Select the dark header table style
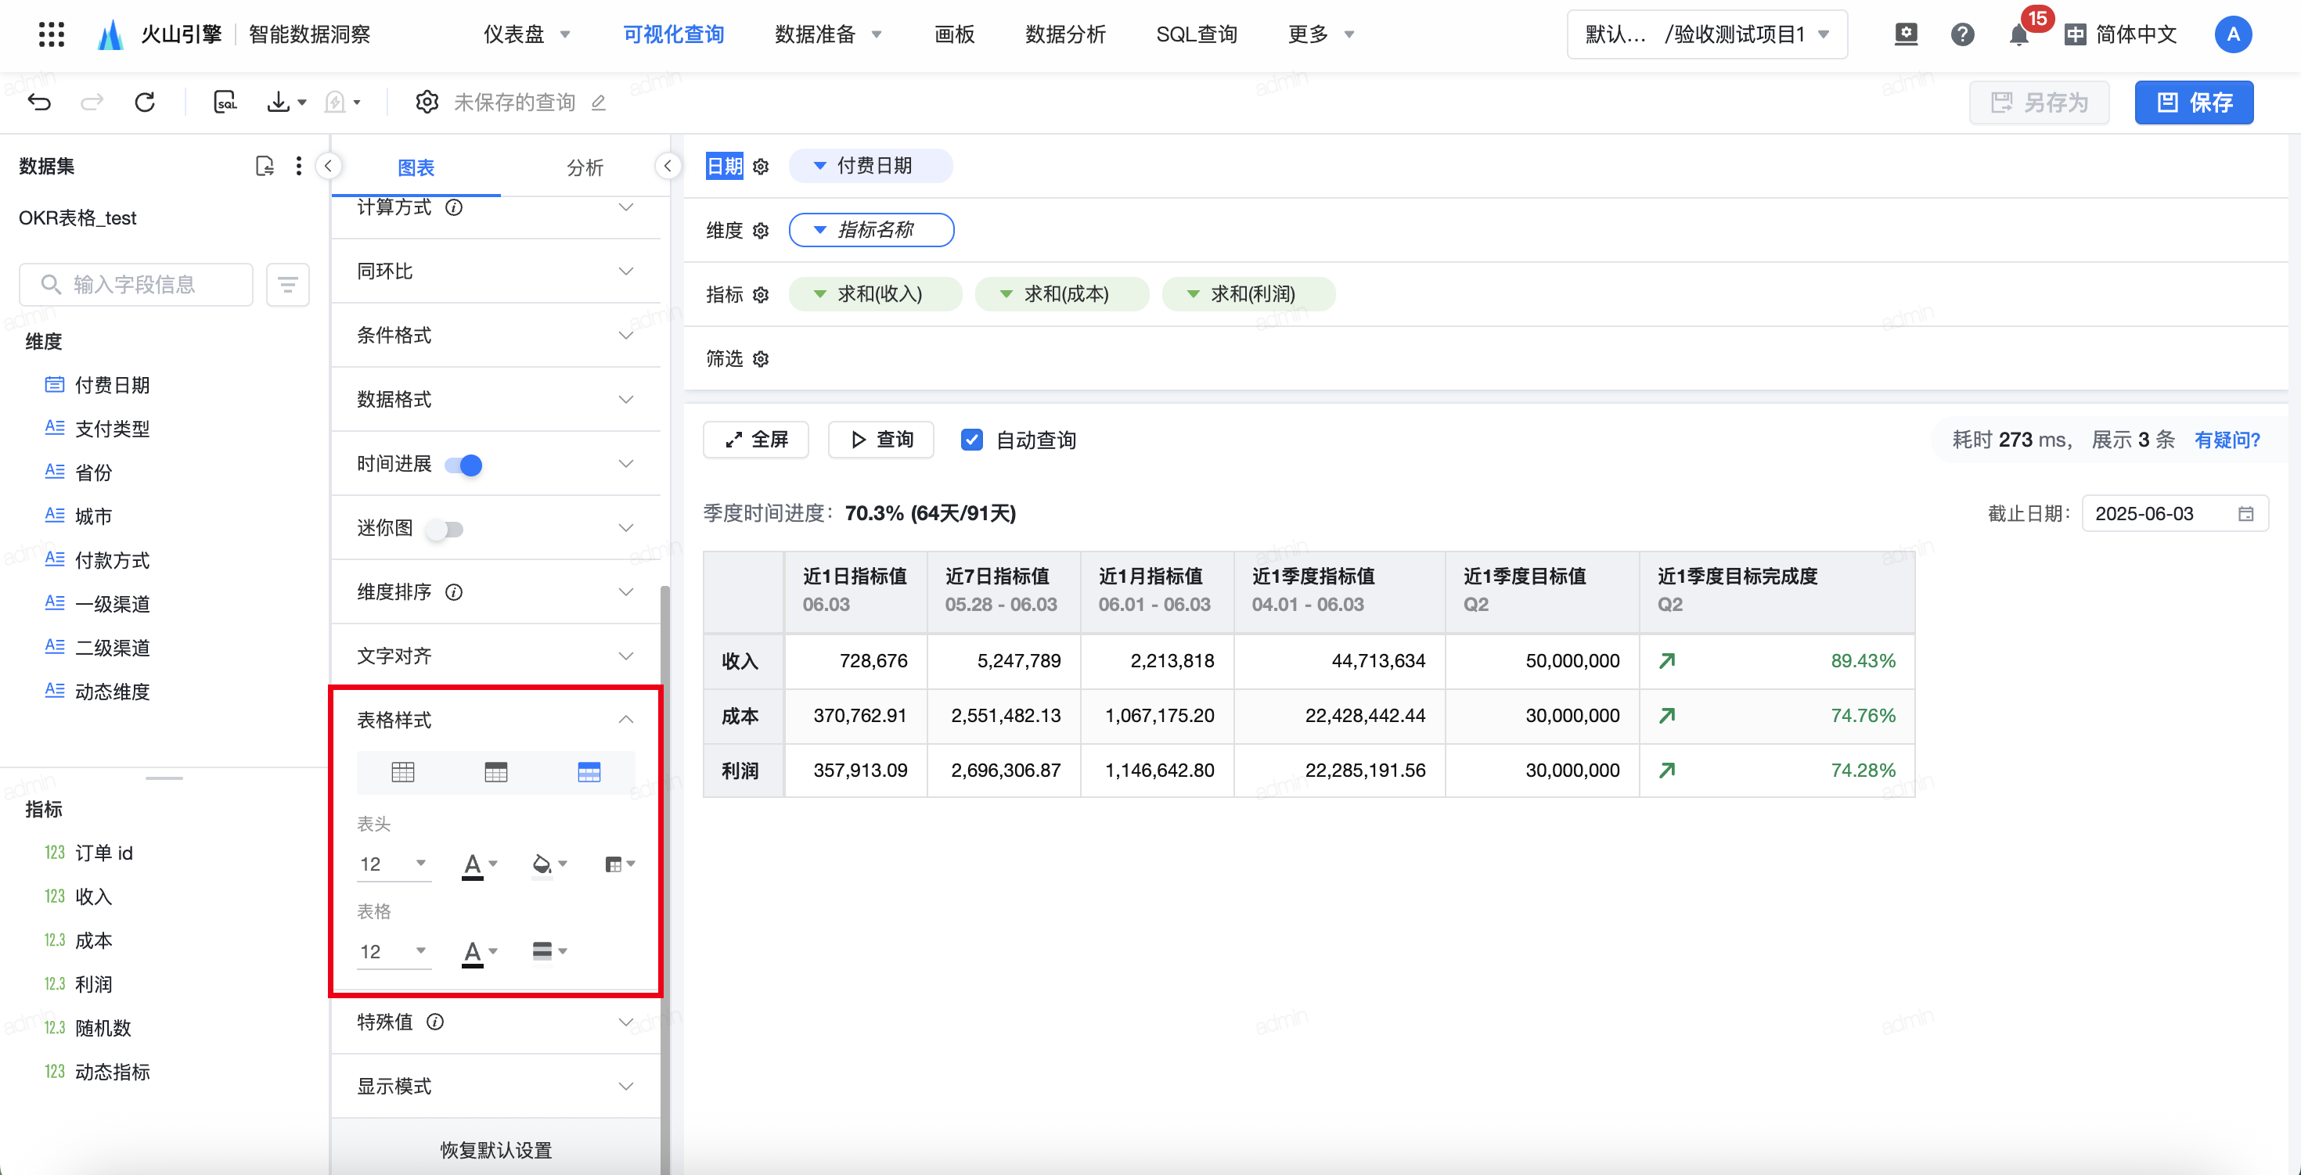The height and width of the screenshot is (1175, 2301). (495, 772)
